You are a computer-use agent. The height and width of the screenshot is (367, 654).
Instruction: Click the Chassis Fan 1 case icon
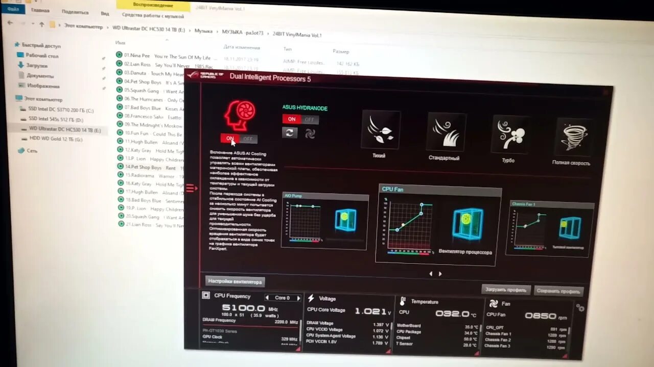coord(570,227)
